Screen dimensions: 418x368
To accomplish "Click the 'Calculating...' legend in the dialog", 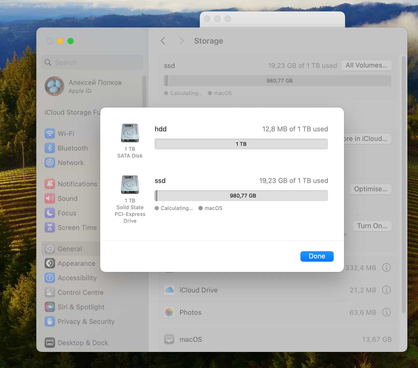I will coord(174,208).
